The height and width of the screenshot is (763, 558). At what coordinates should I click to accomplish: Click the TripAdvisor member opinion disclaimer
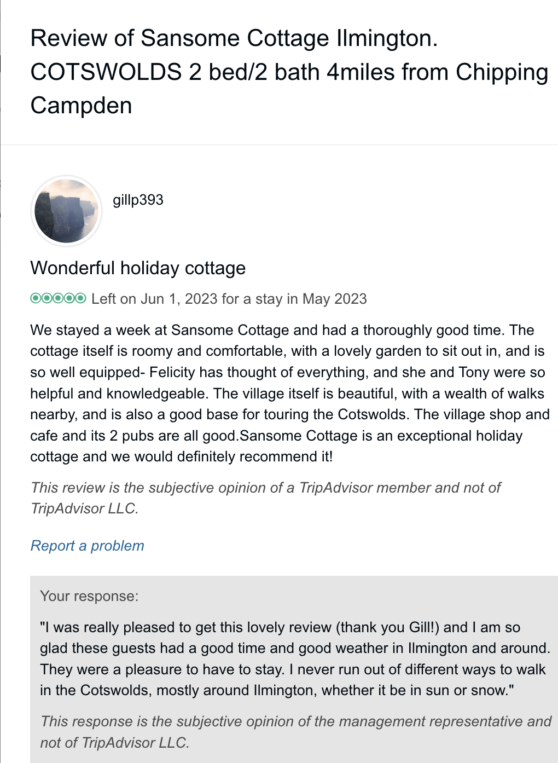(265, 498)
